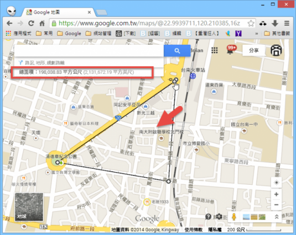The height and width of the screenshot is (235, 296).
Task: Center map on my location icon
Action: click(277, 183)
